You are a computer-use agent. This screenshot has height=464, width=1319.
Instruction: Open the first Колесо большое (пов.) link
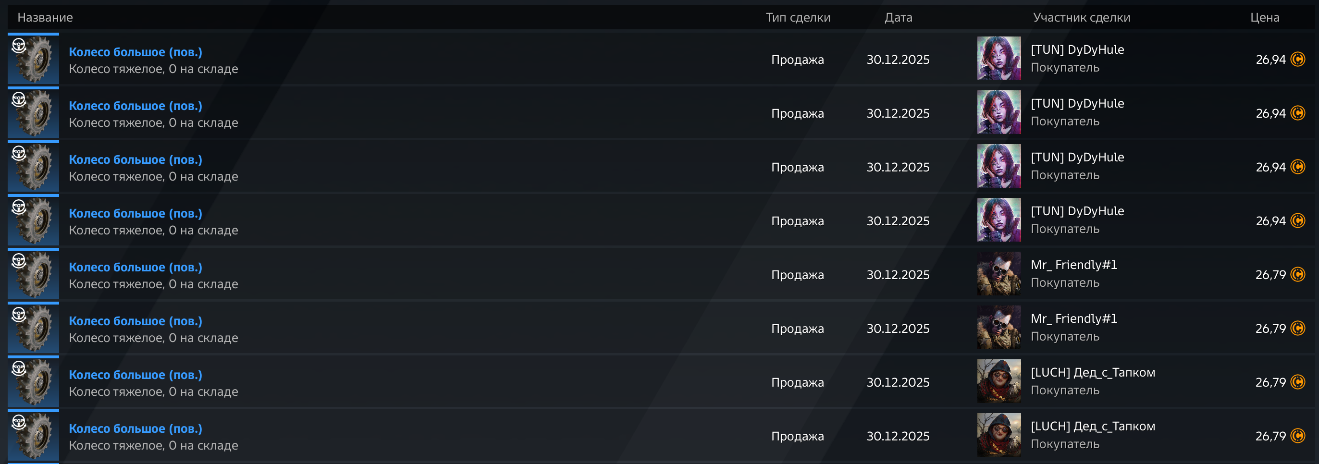136,52
